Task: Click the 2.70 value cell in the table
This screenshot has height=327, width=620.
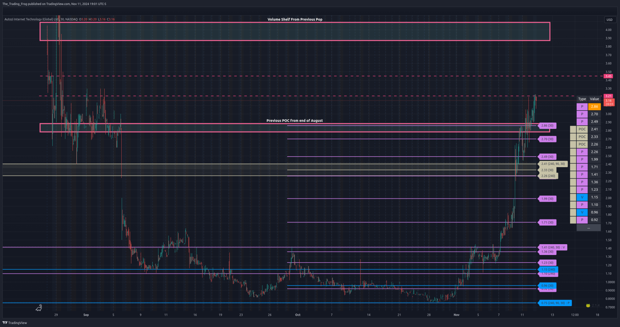Action: point(594,114)
